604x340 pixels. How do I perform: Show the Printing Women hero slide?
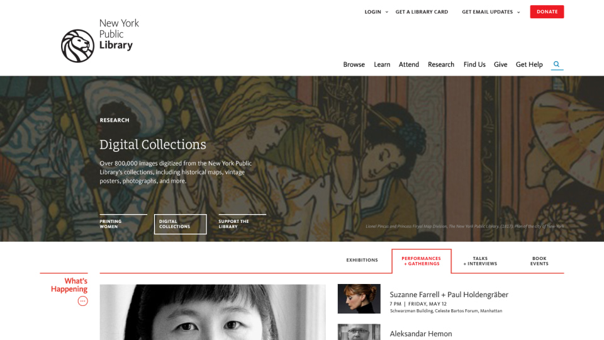[123, 224]
